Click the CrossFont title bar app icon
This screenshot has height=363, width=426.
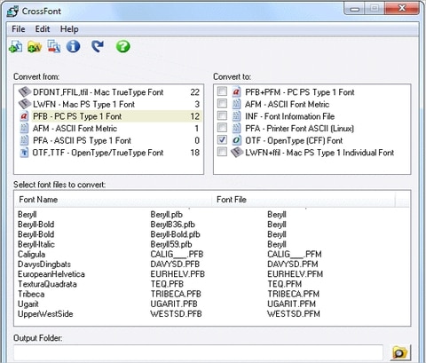[12, 12]
